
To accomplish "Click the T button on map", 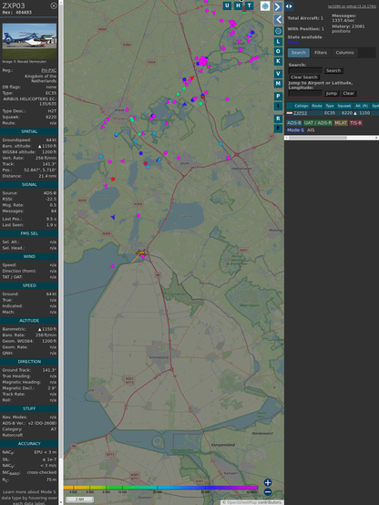I will (x=250, y=5).
